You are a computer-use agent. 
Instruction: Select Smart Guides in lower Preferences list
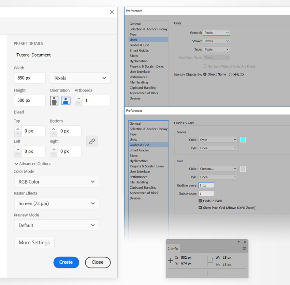[139, 150]
